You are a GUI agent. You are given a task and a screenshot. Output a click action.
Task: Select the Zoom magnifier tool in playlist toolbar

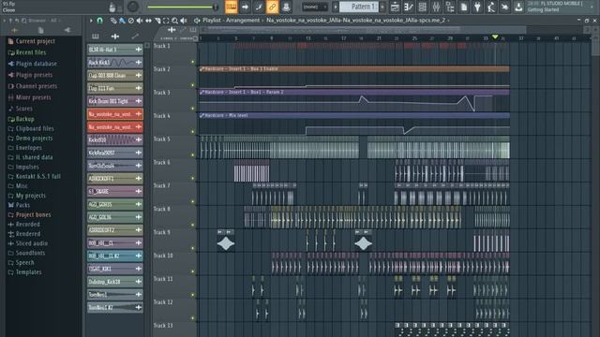(175, 21)
